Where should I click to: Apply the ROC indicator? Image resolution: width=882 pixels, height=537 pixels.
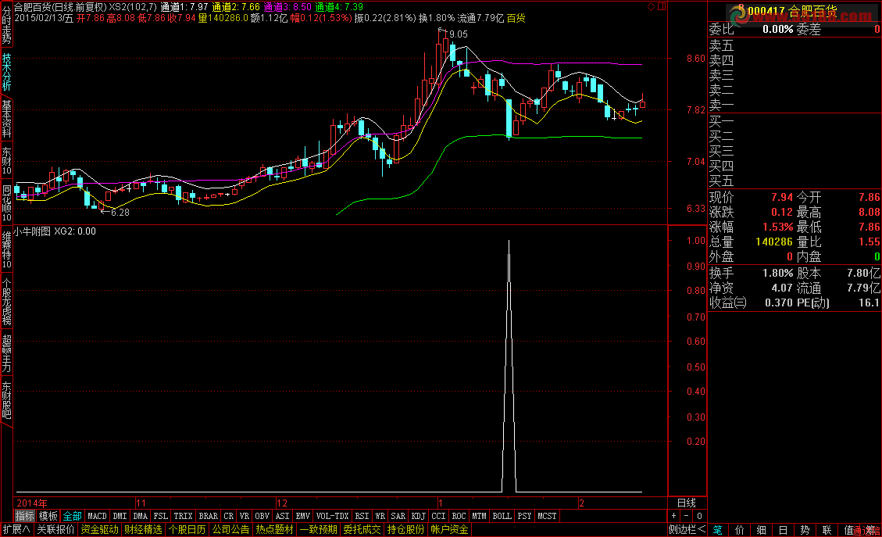459,516
